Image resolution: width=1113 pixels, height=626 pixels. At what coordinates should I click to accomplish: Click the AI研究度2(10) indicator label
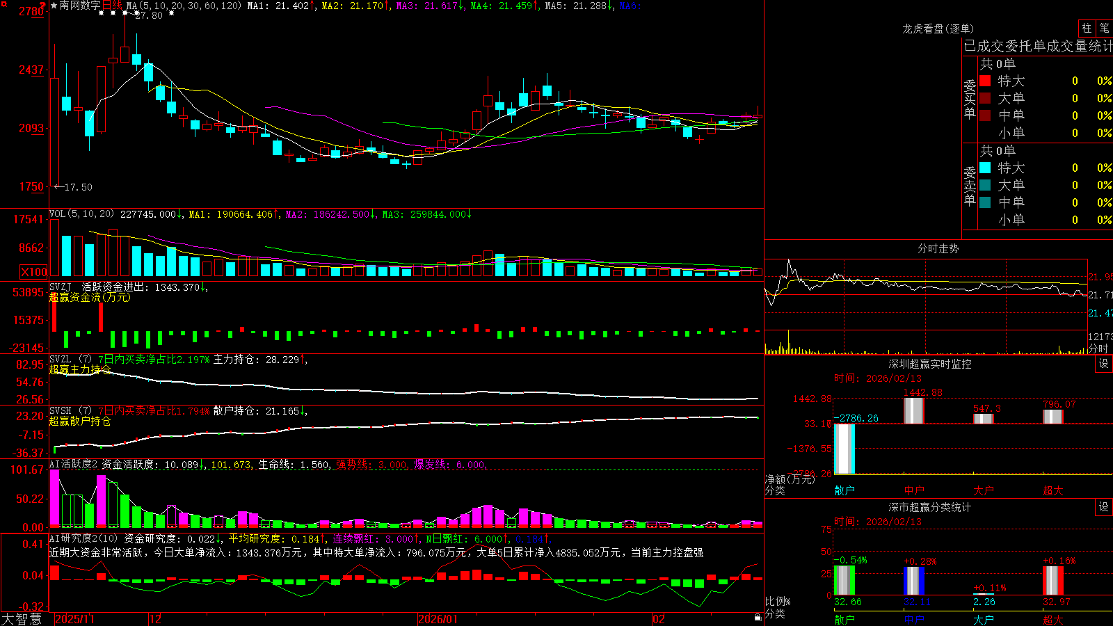pos(84,538)
